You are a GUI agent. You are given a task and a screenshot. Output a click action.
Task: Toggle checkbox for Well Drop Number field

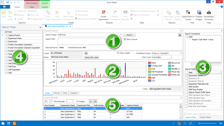pyautogui.click(x=186, y=90)
